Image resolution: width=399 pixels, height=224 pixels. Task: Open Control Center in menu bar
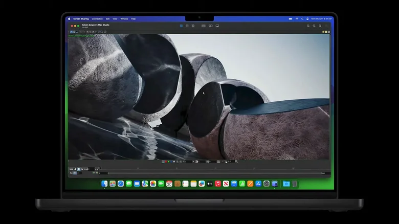point(307,19)
